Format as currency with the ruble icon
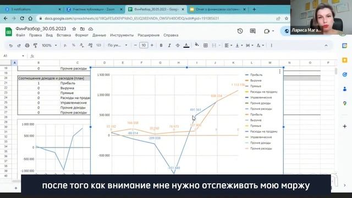The image size is (352, 198). 65,46
